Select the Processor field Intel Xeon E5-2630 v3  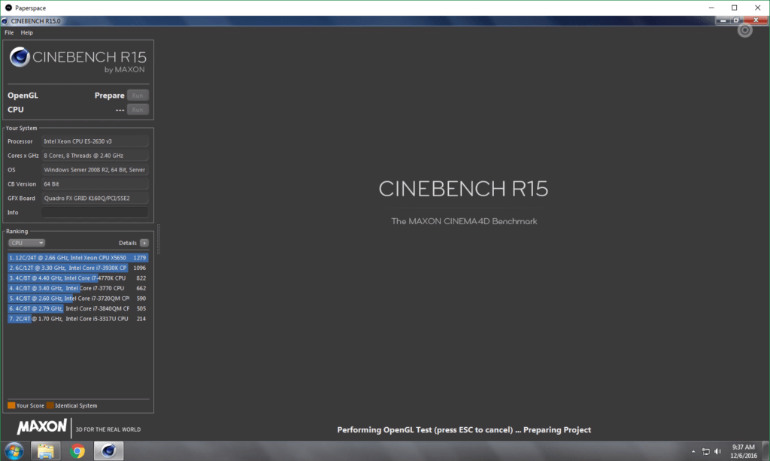[x=95, y=141]
